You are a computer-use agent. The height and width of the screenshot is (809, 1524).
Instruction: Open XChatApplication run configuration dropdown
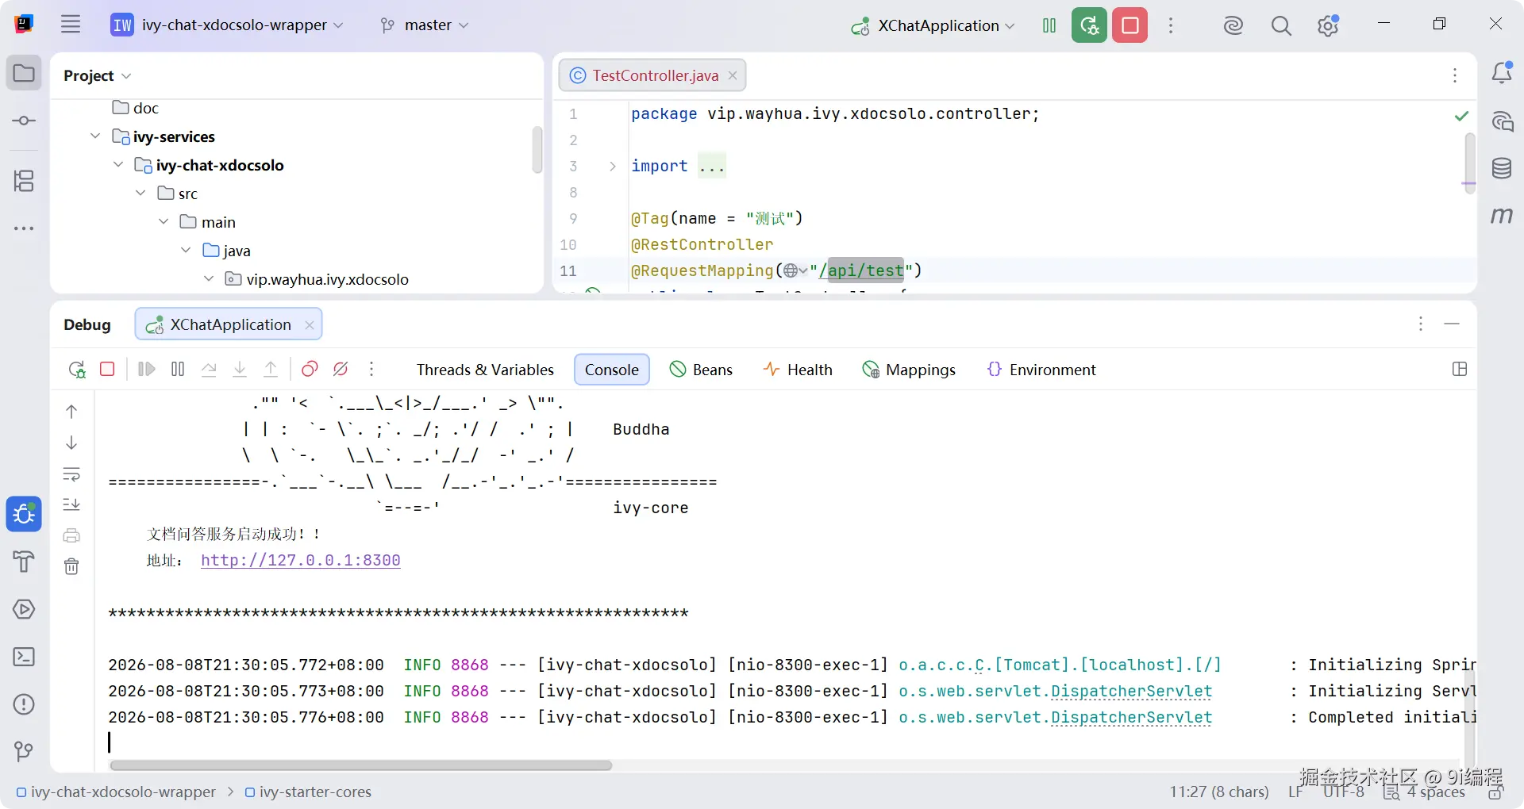pos(933,25)
